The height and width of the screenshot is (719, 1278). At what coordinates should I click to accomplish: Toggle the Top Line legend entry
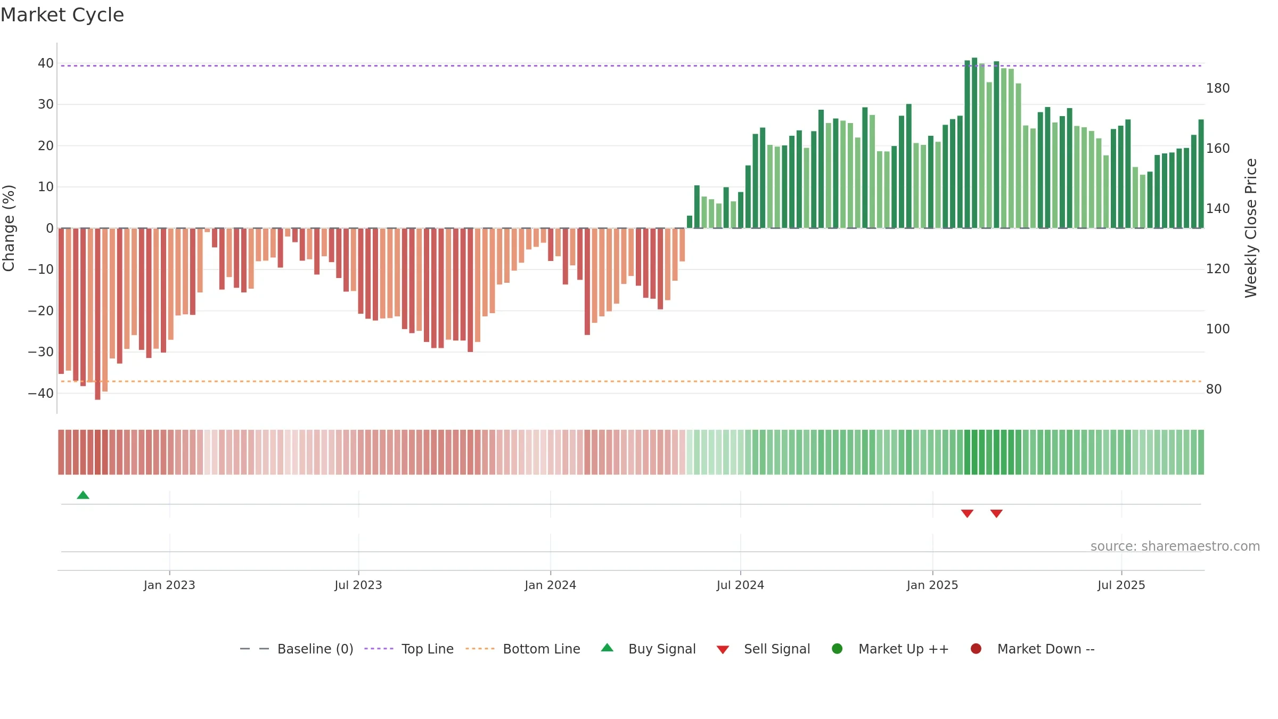(x=409, y=649)
